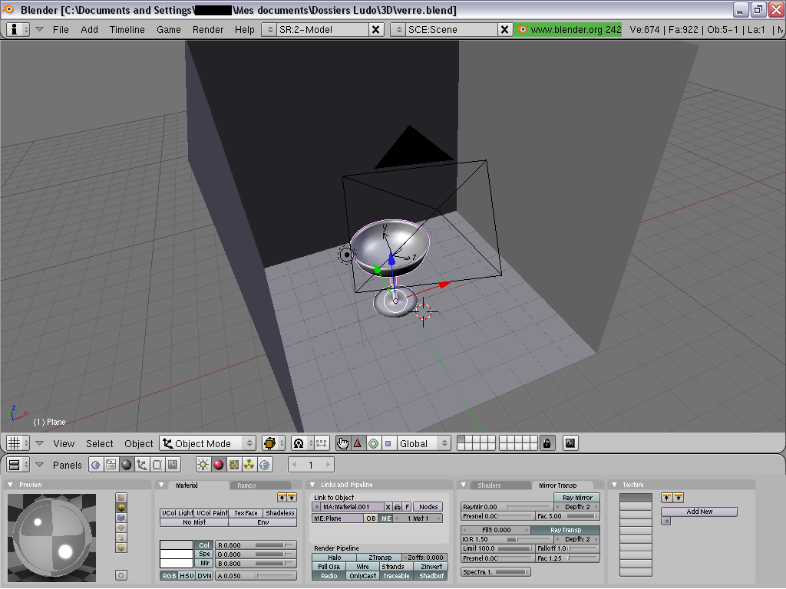Toggle the Ray Mirror button
Screen dimensions: 786x589
pos(577,498)
